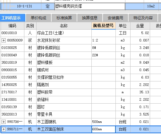The image size is (161, 140).
Task: Select 9.049 content value
Action: (x=140, y=62)
